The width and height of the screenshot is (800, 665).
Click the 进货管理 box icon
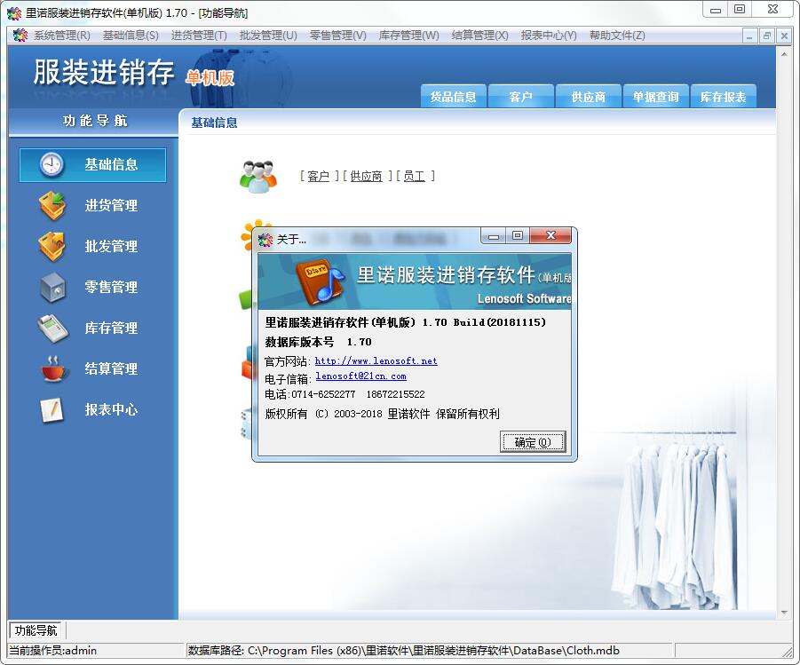pyautogui.click(x=51, y=205)
